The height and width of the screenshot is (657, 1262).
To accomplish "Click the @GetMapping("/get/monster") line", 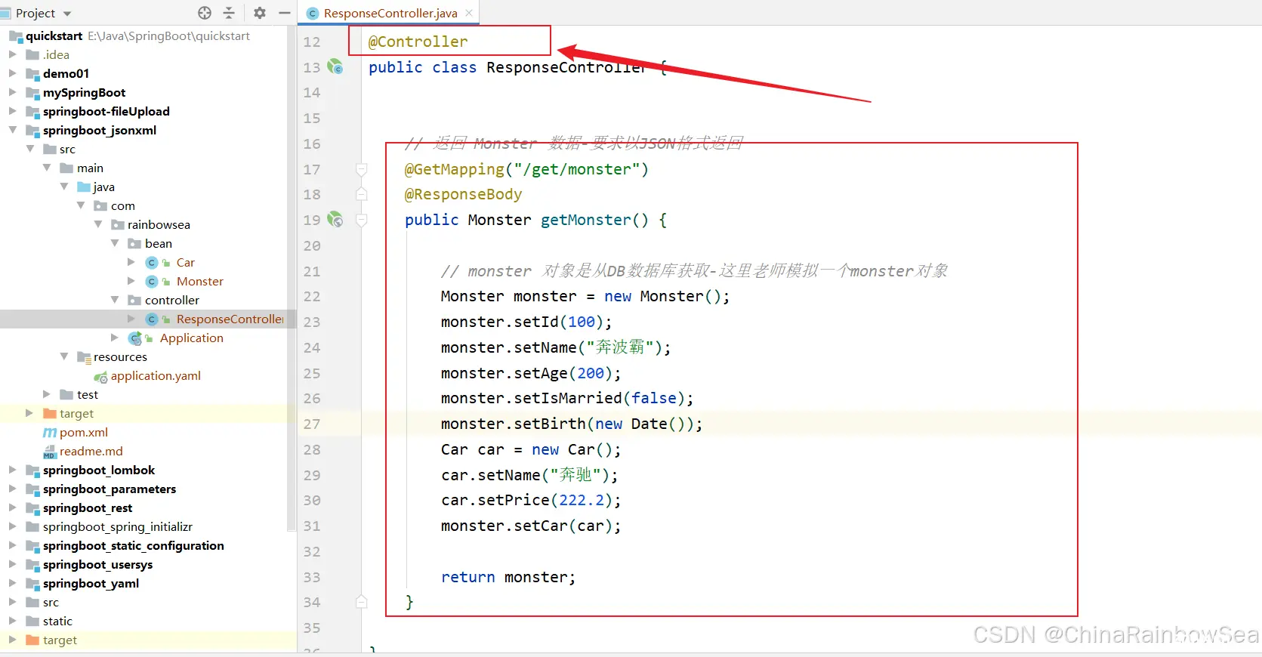I will 526,169.
